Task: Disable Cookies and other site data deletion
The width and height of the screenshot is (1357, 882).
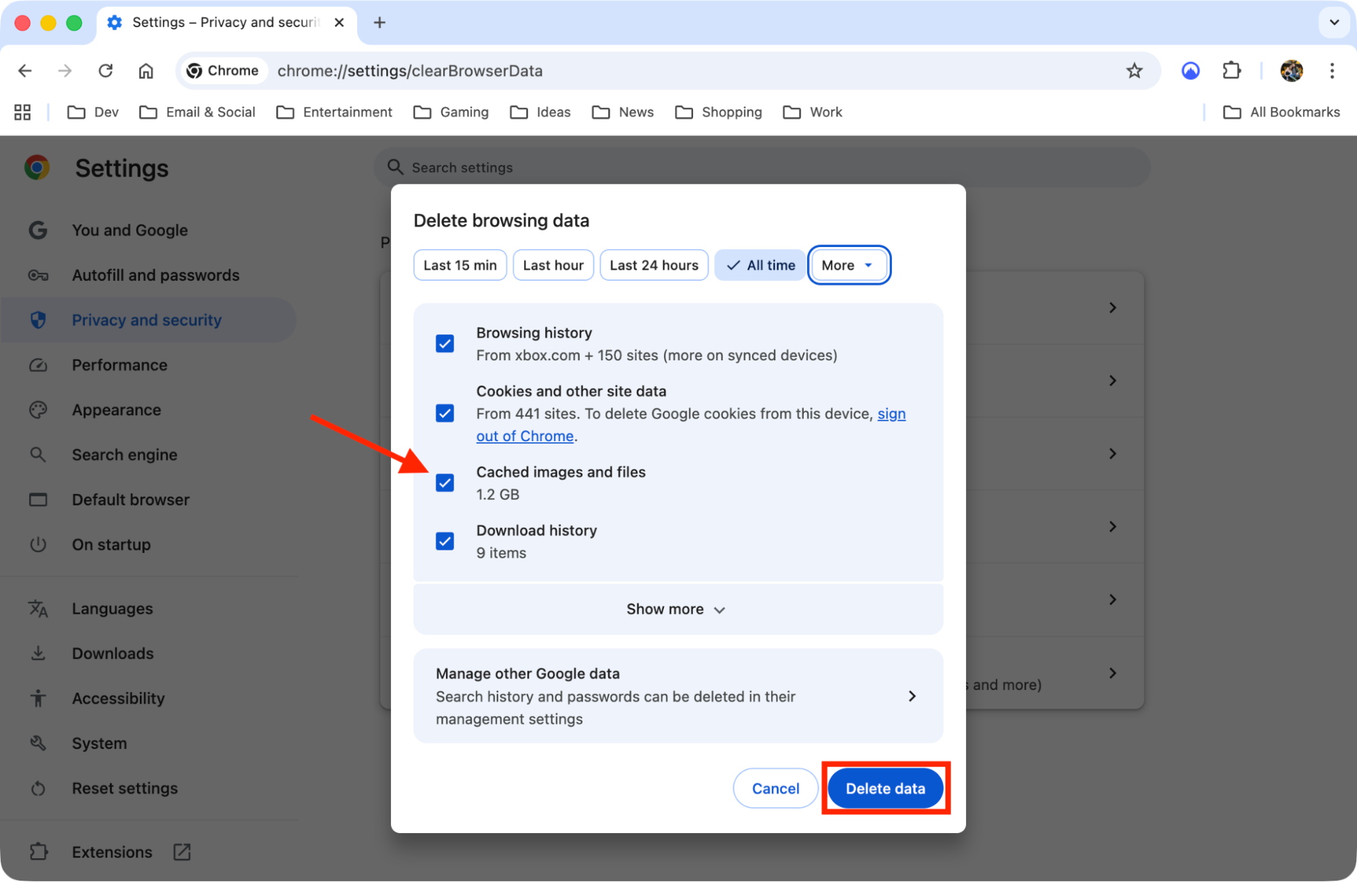Action: tap(445, 413)
